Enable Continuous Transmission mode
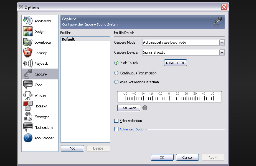256x166 pixels. [116, 73]
